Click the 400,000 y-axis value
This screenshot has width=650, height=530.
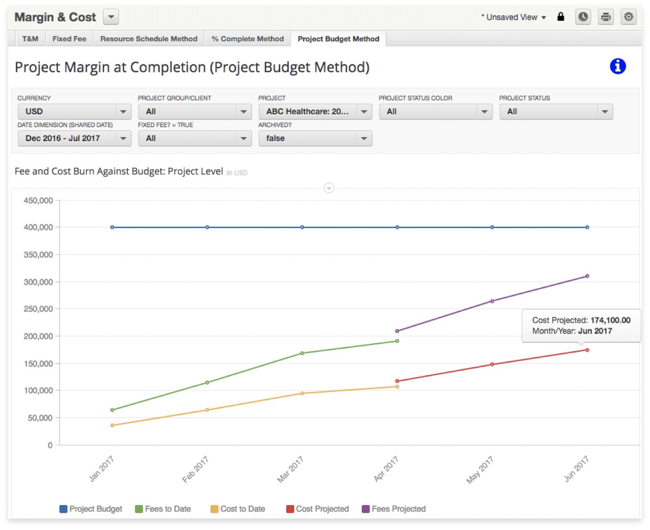click(38, 227)
